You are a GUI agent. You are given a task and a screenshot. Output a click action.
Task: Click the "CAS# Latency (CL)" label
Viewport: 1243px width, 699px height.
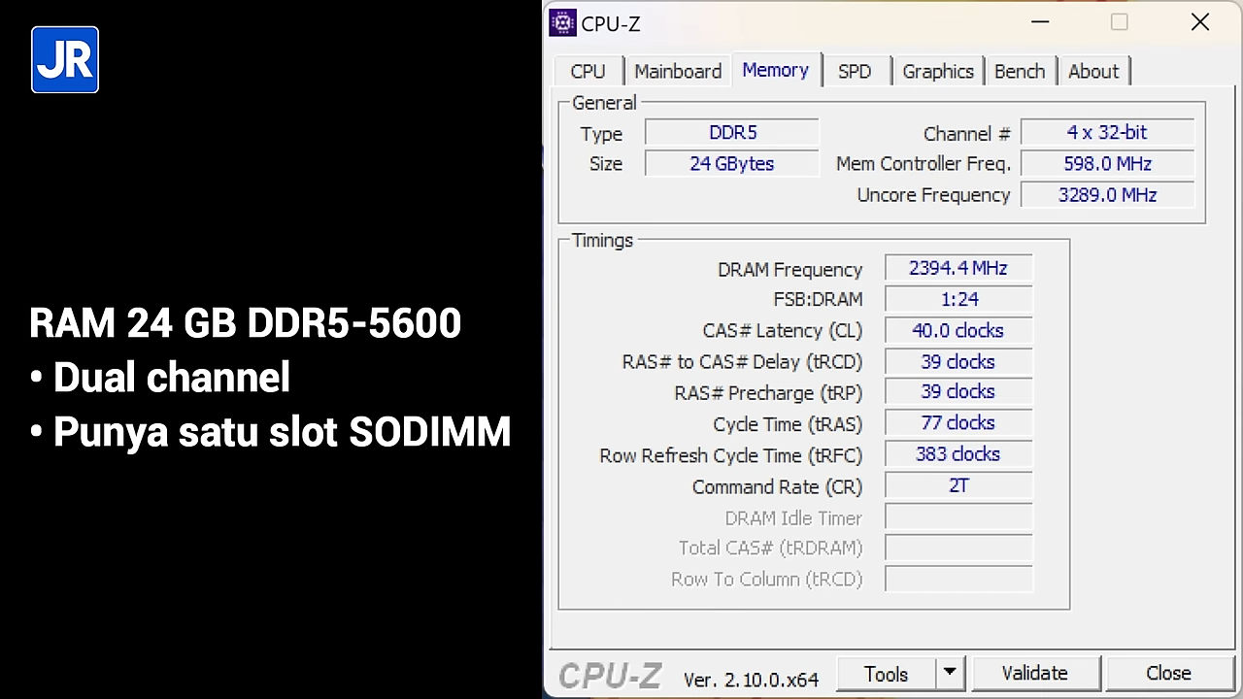click(x=782, y=331)
